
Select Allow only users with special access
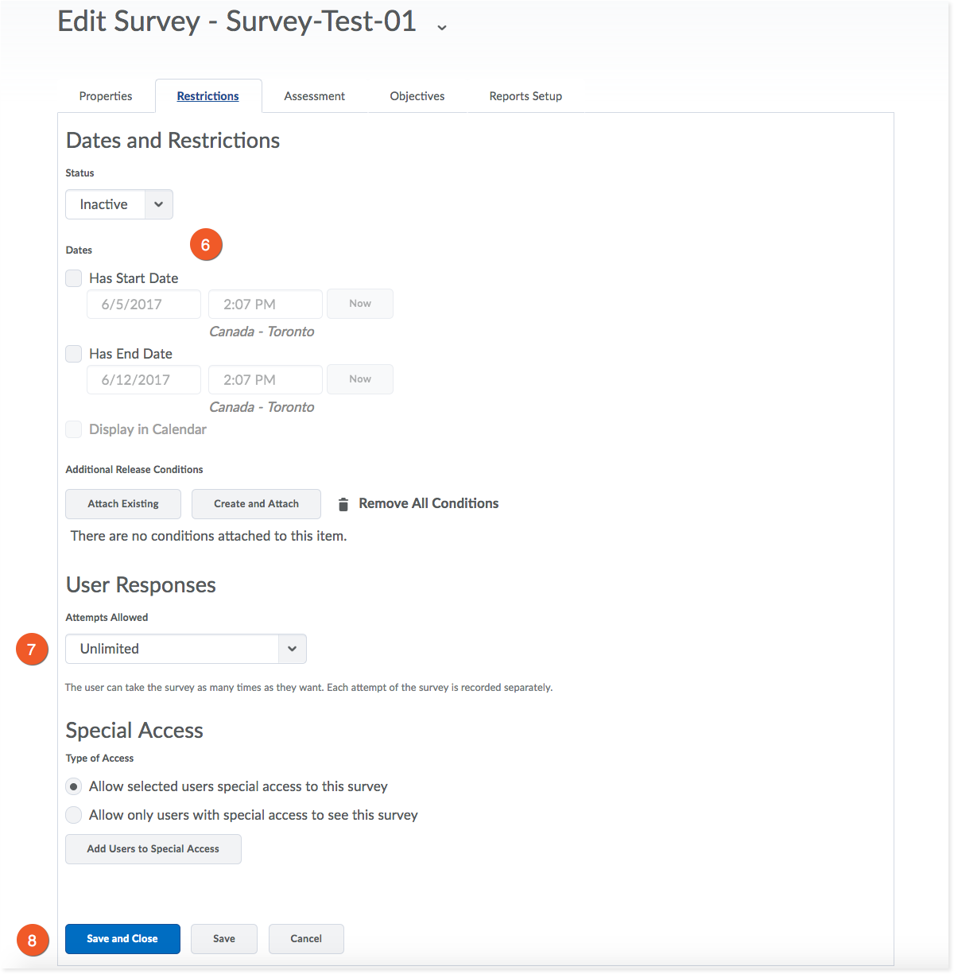point(74,815)
